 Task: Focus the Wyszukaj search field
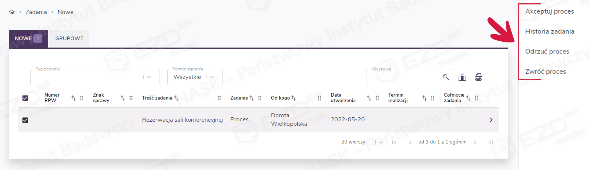click(403, 77)
